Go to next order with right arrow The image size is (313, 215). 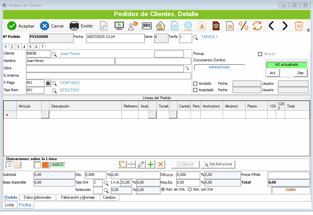coord(285,26)
